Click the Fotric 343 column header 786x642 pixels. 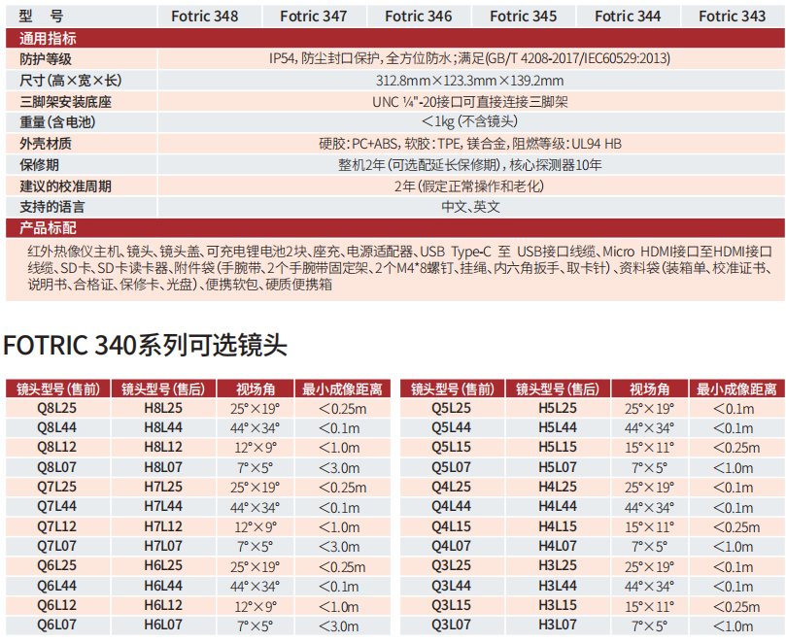tap(732, 16)
